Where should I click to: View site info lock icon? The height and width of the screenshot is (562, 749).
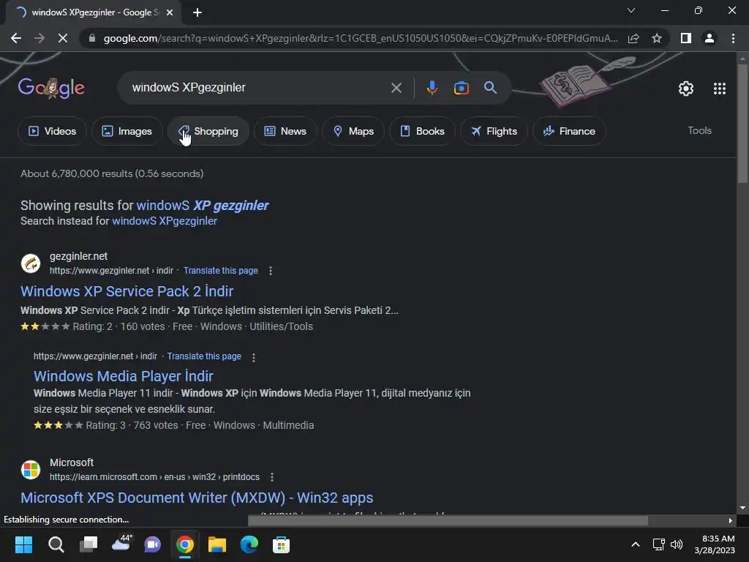tap(91, 38)
